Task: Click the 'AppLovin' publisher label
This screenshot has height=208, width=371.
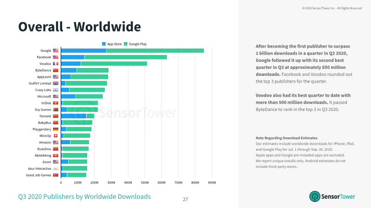Action: click(44, 77)
